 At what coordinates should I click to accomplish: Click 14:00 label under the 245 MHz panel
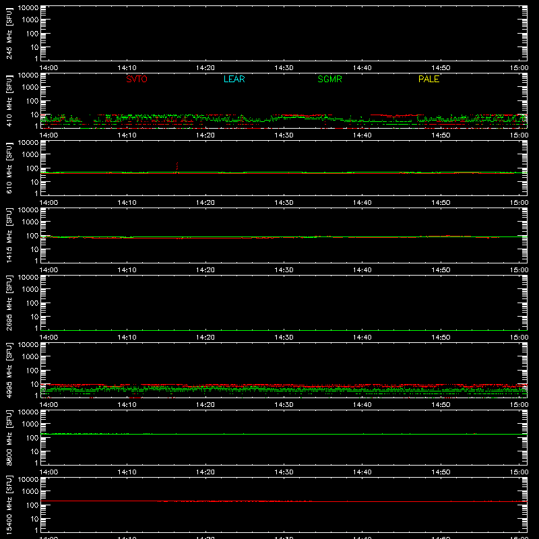[49, 68]
